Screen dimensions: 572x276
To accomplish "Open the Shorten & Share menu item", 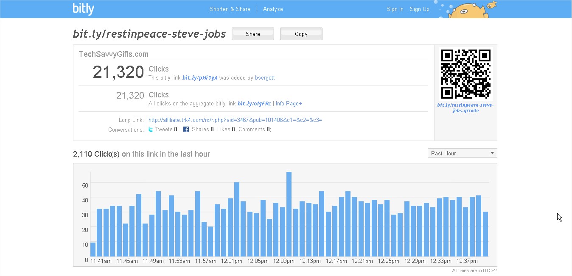I will pos(230,9).
